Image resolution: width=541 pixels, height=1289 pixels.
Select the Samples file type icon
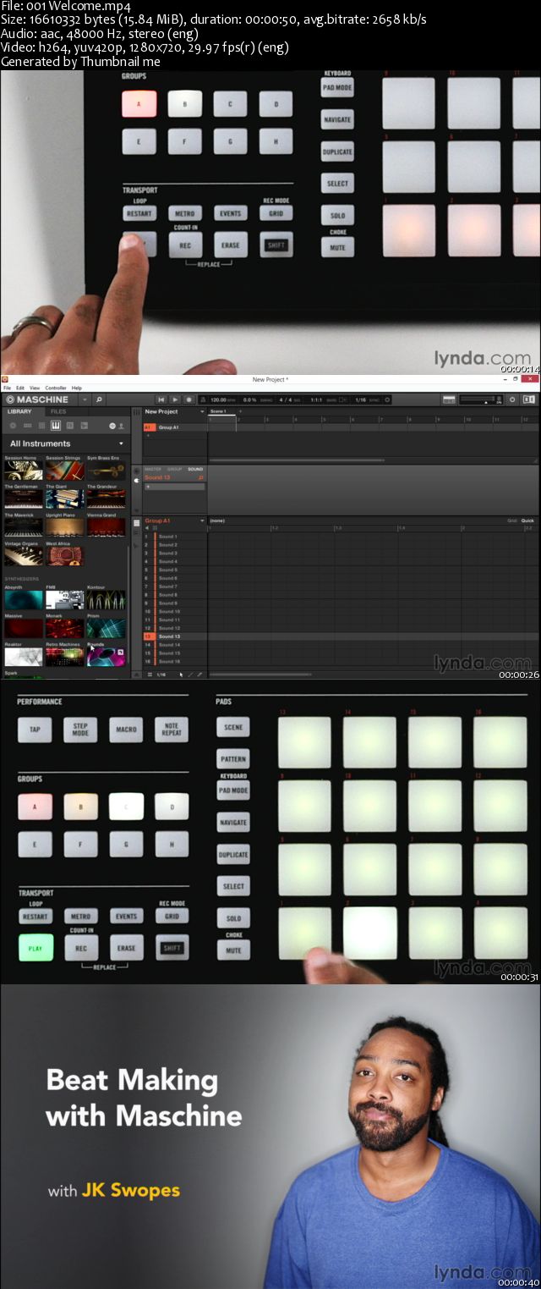tap(85, 425)
